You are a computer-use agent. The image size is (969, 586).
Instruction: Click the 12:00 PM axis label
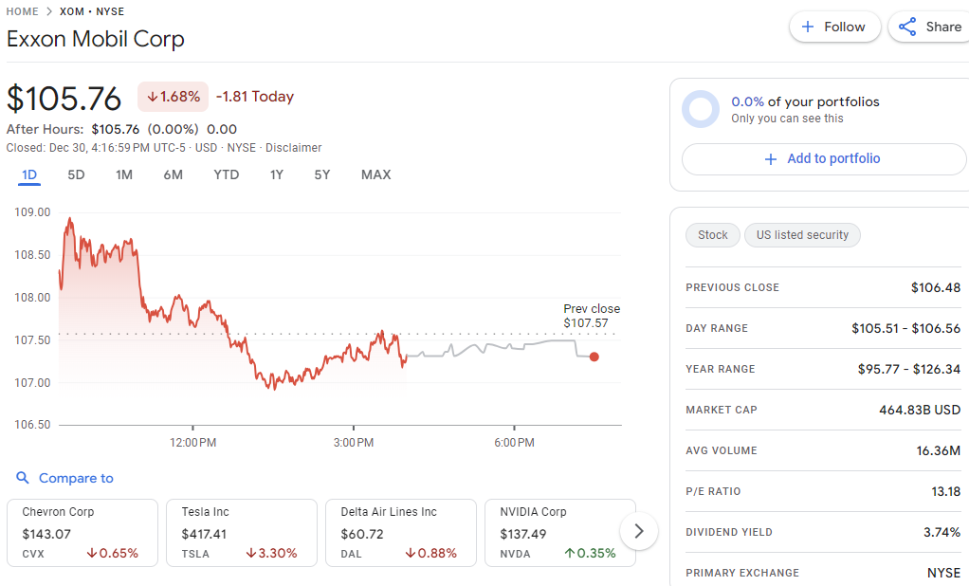(x=192, y=443)
